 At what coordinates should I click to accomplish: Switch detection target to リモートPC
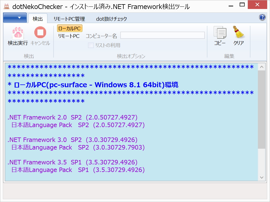pyautogui.click(x=68, y=35)
